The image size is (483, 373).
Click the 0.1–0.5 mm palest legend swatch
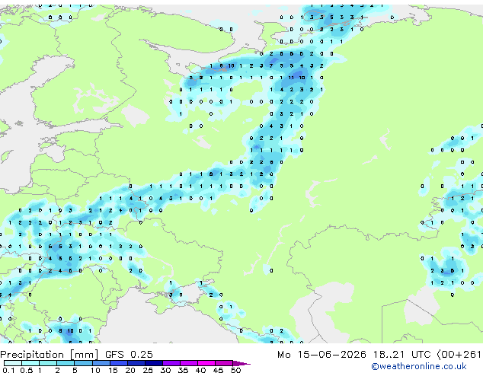point(13,363)
